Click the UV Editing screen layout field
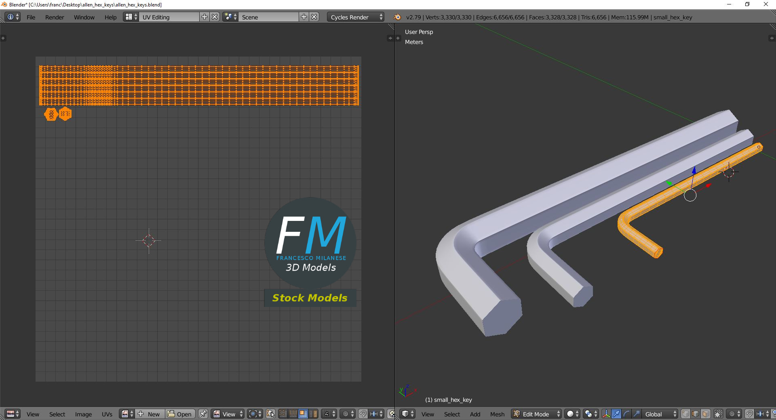Viewport: 776px width, 420px height. (169, 17)
